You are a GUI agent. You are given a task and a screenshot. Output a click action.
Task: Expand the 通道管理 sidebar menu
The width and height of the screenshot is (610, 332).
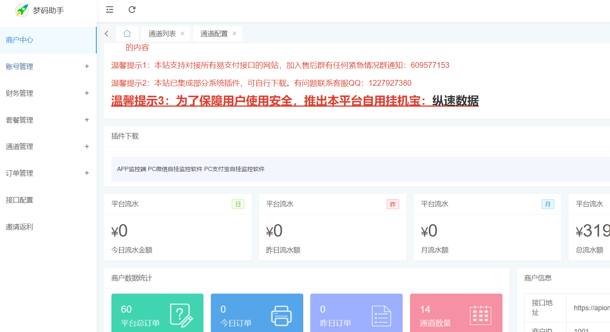coord(87,147)
